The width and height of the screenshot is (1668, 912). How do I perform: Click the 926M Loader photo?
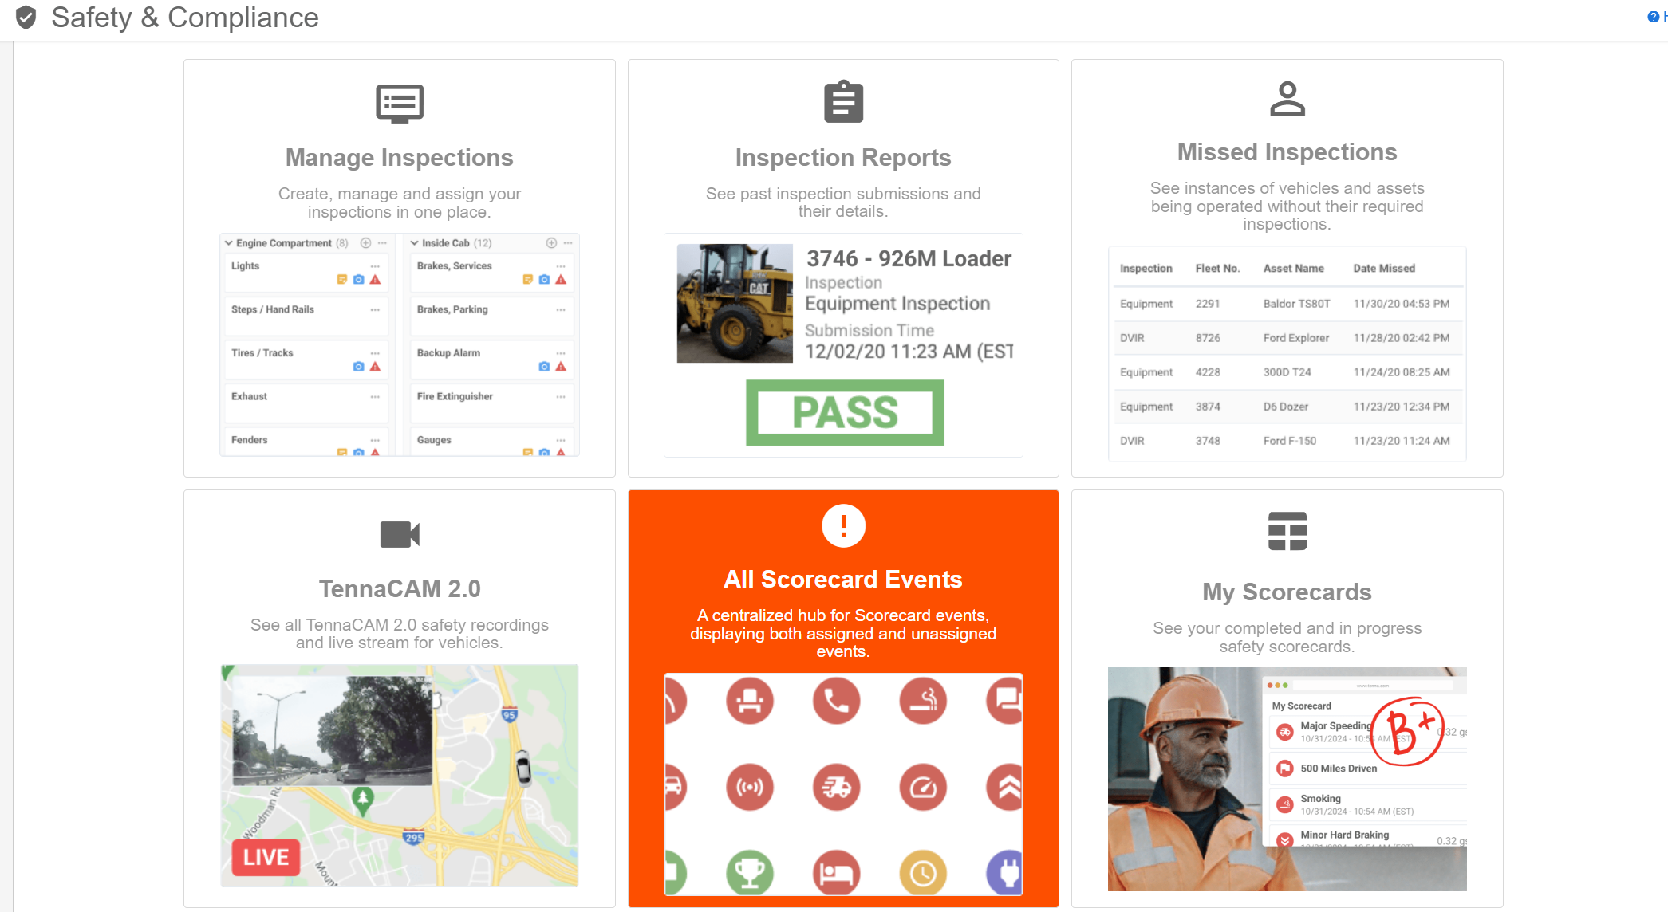735,304
